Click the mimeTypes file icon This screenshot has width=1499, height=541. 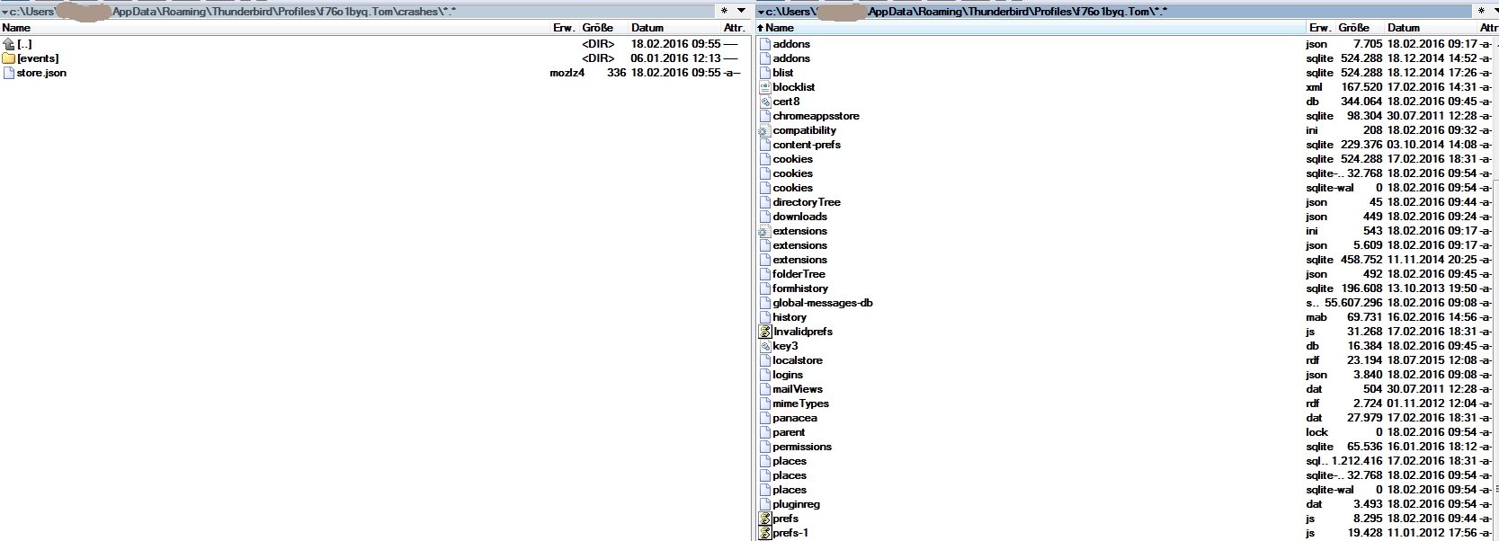coord(765,404)
